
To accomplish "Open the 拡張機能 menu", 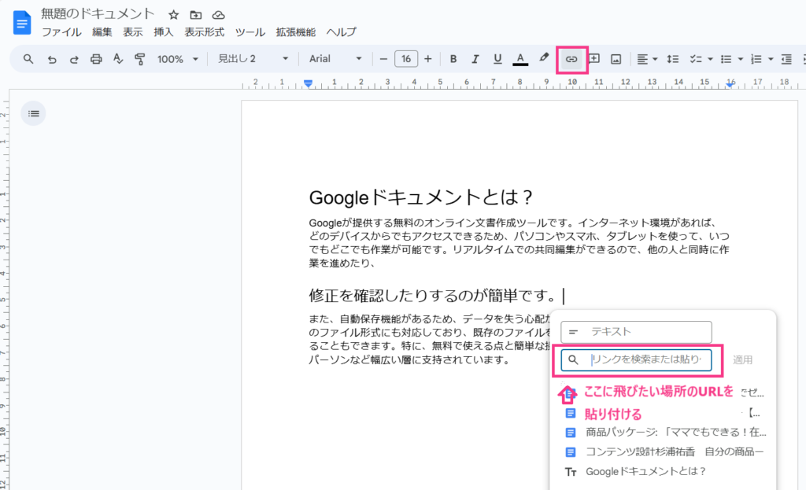I will click(x=295, y=32).
